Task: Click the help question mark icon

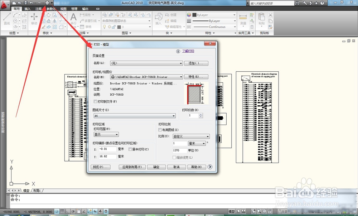Action: 322,3
